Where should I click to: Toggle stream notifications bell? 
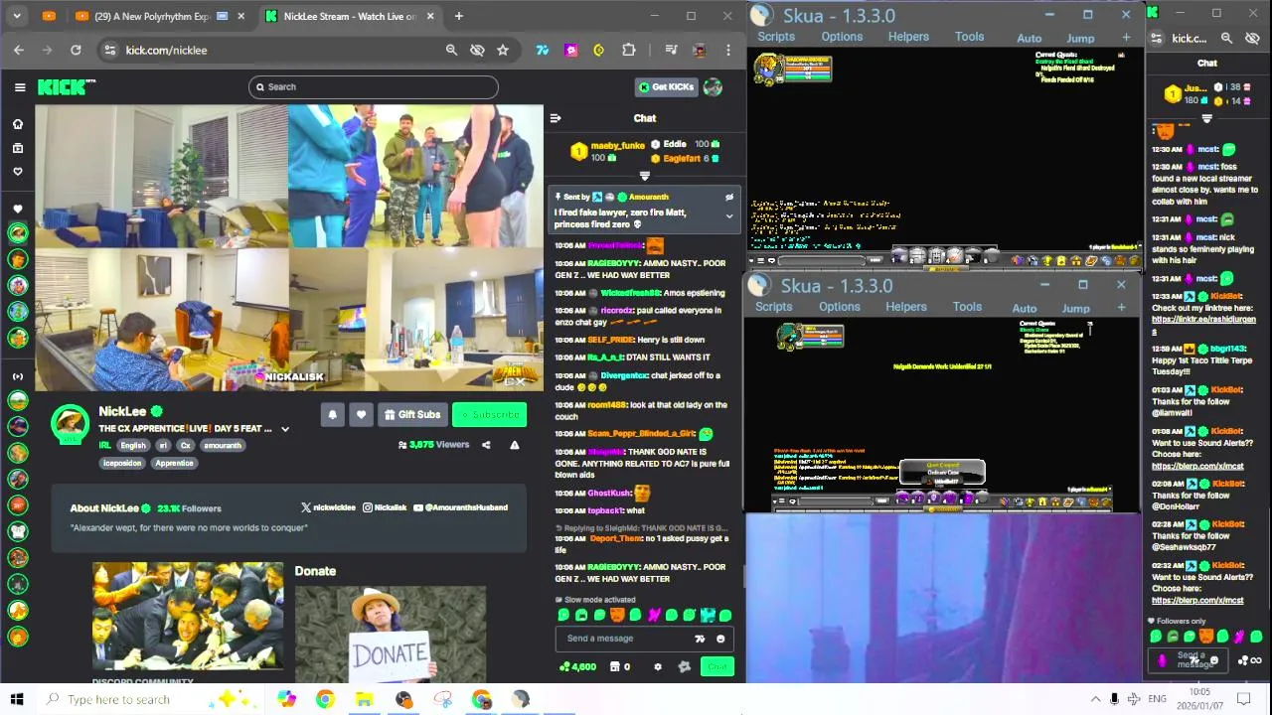coord(333,415)
